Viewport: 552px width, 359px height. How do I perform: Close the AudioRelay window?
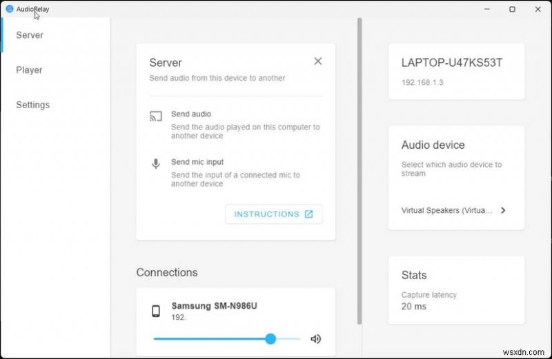tap(538, 9)
